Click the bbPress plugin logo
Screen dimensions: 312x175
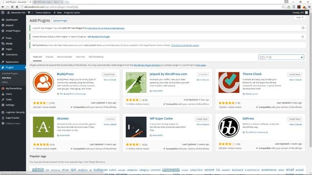pos(229,127)
